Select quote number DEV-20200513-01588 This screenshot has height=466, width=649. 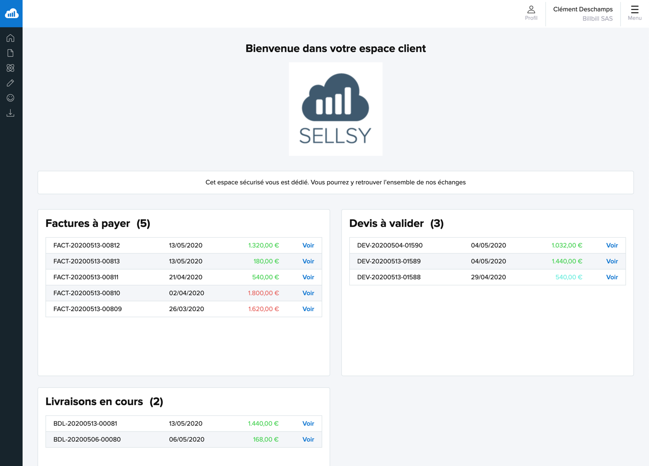click(389, 277)
